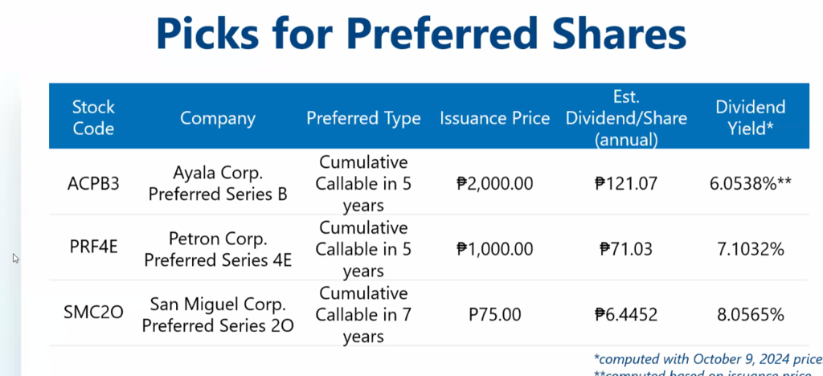Image resolution: width=823 pixels, height=376 pixels.
Task: Click the "computed with October 9, 2024 price" footnote
Action: 707,357
